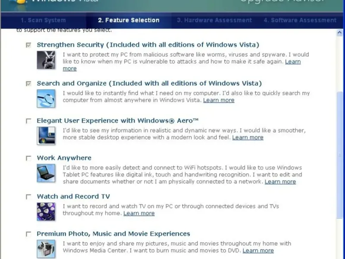Enable the Elegant User Experience checkbox
Screen dimensions: 345x259
28,121
